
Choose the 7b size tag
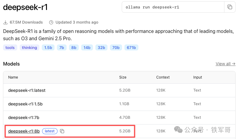61,47
